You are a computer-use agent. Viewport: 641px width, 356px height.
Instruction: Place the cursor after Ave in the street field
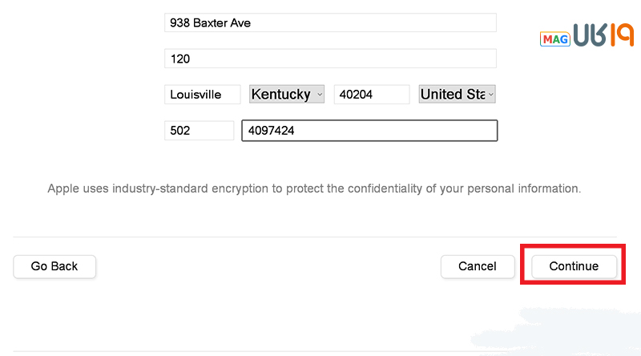point(252,23)
